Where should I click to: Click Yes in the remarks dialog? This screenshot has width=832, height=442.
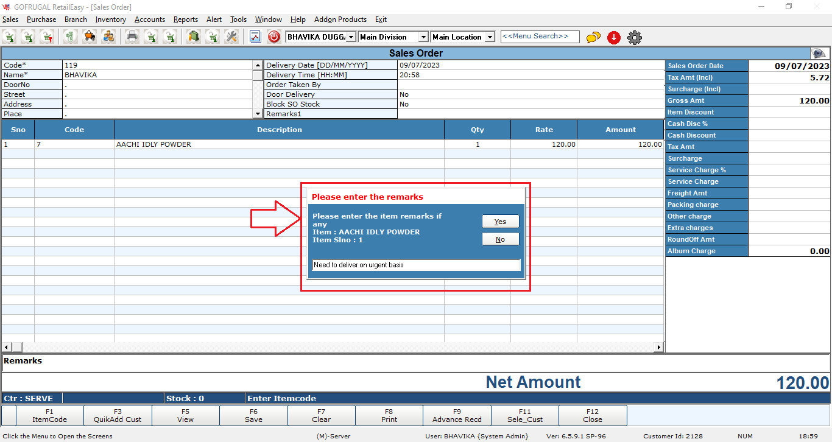coord(500,222)
